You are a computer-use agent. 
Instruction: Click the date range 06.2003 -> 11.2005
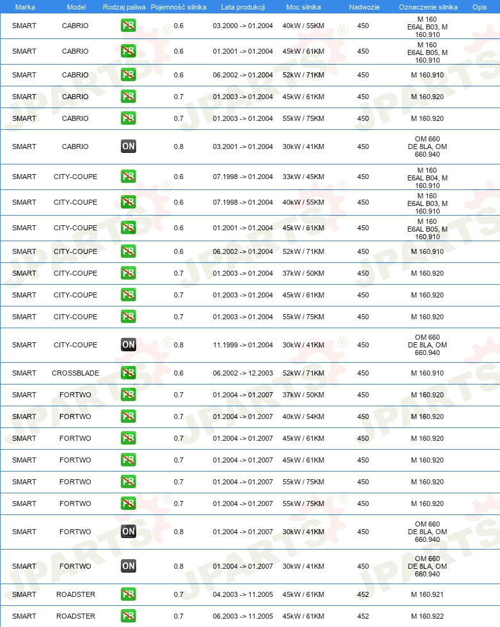243,616
